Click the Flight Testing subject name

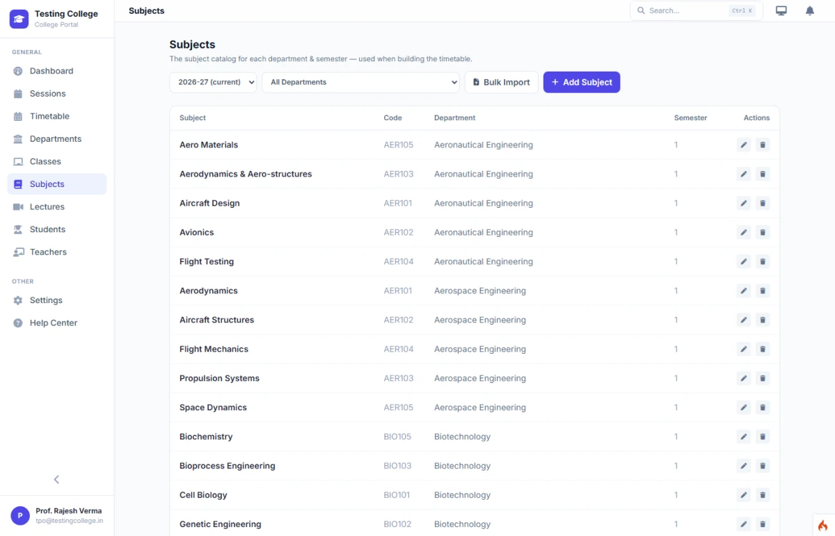207,262
